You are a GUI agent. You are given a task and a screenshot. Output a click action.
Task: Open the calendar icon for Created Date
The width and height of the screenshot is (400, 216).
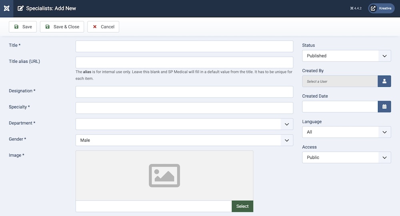[384, 106]
